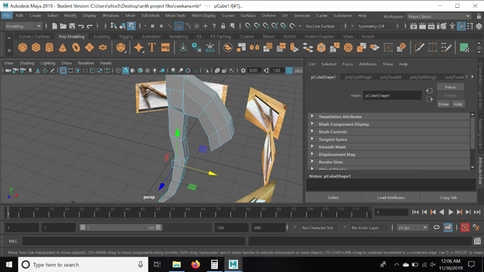Image resolution: width=484 pixels, height=272 pixels.
Task: Click the Copy Tab button
Action: coord(449,197)
